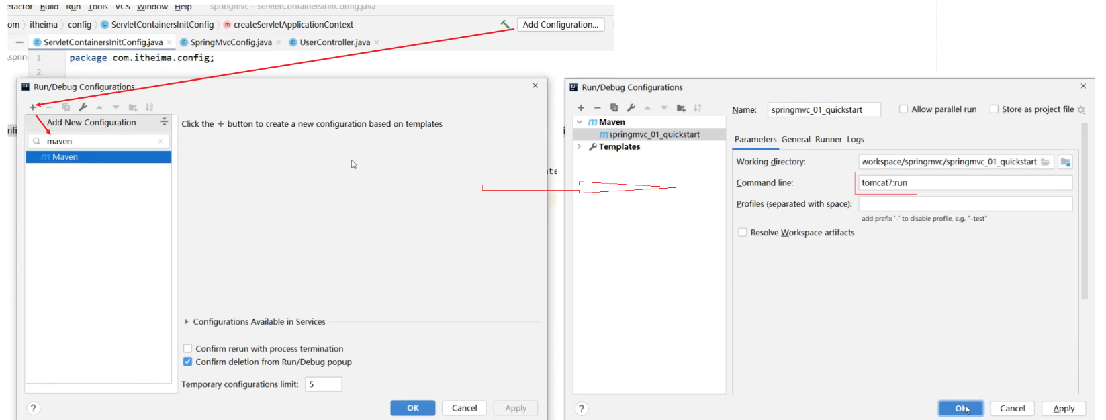Select the Parameters tab
The height and width of the screenshot is (420, 1106).
pyautogui.click(x=755, y=139)
